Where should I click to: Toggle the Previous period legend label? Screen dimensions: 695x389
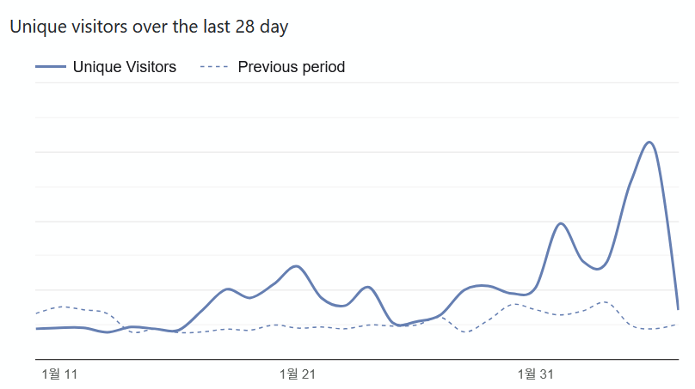(291, 67)
